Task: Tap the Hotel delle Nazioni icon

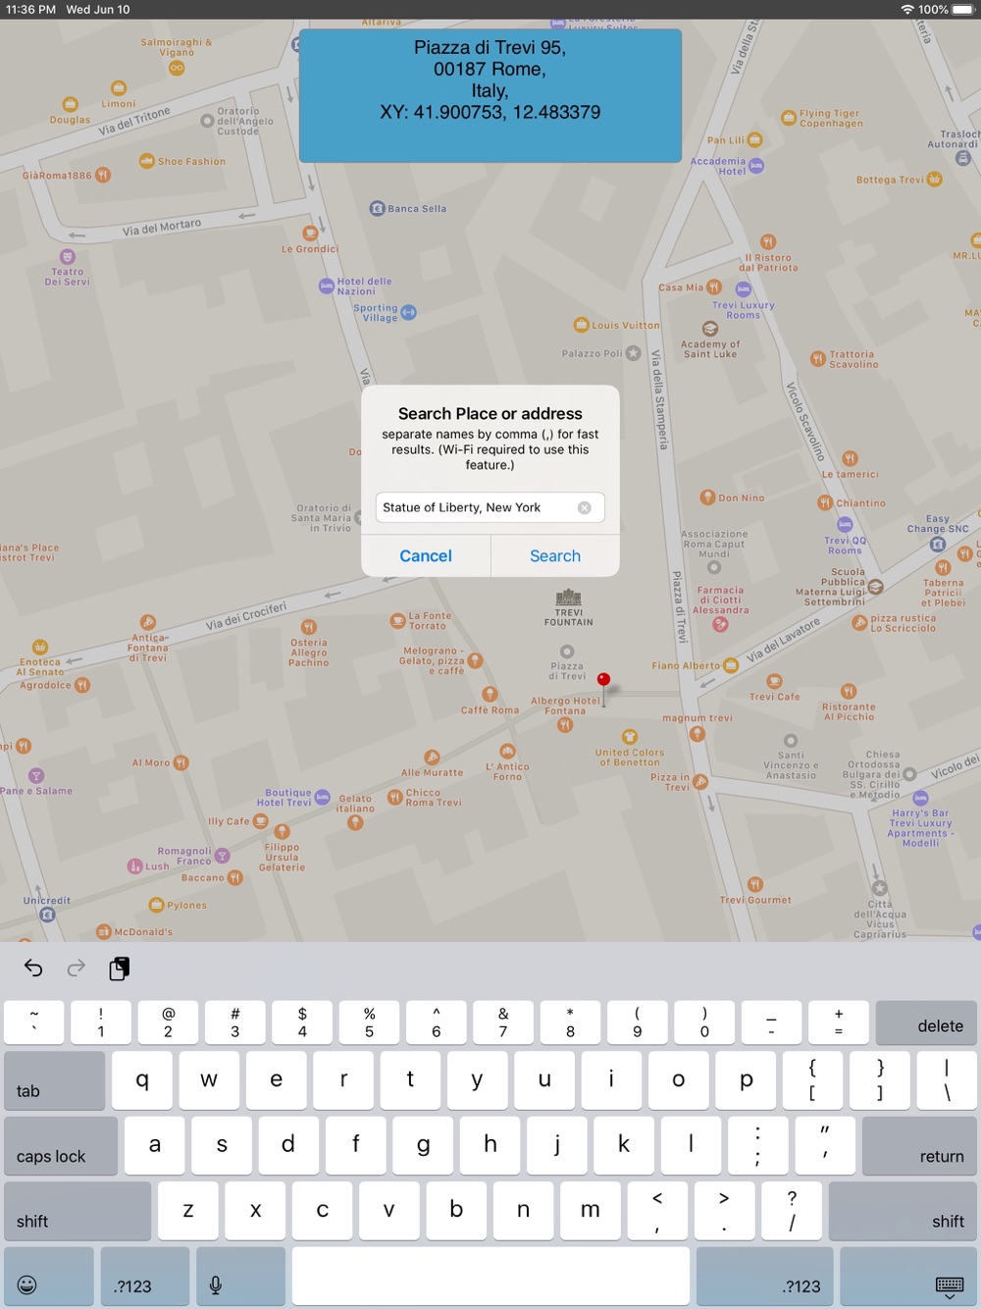Action: (x=326, y=286)
